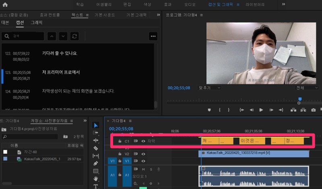Go to previous caption search result

pyautogui.click(x=52, y=36)
